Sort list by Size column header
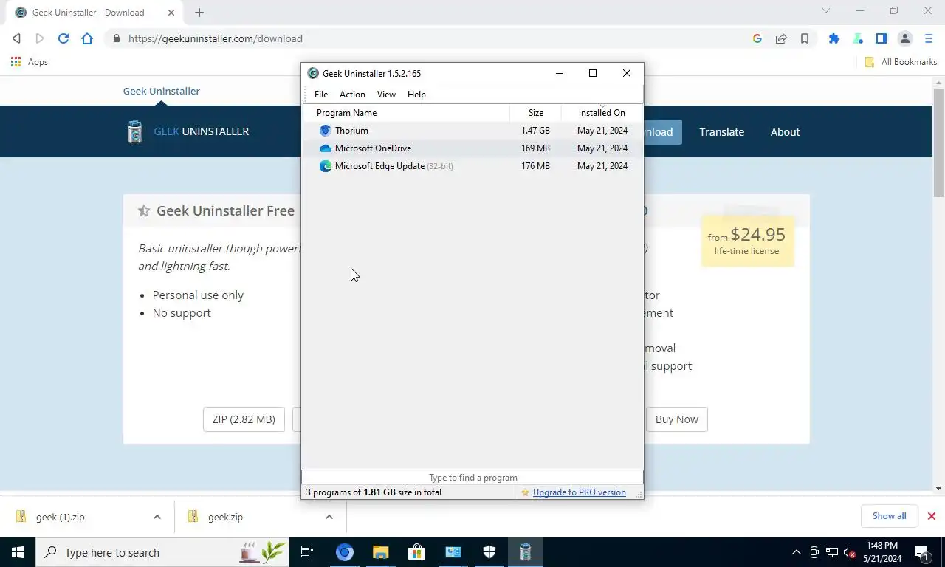This screenshot has height=567, width=945. 536,113
